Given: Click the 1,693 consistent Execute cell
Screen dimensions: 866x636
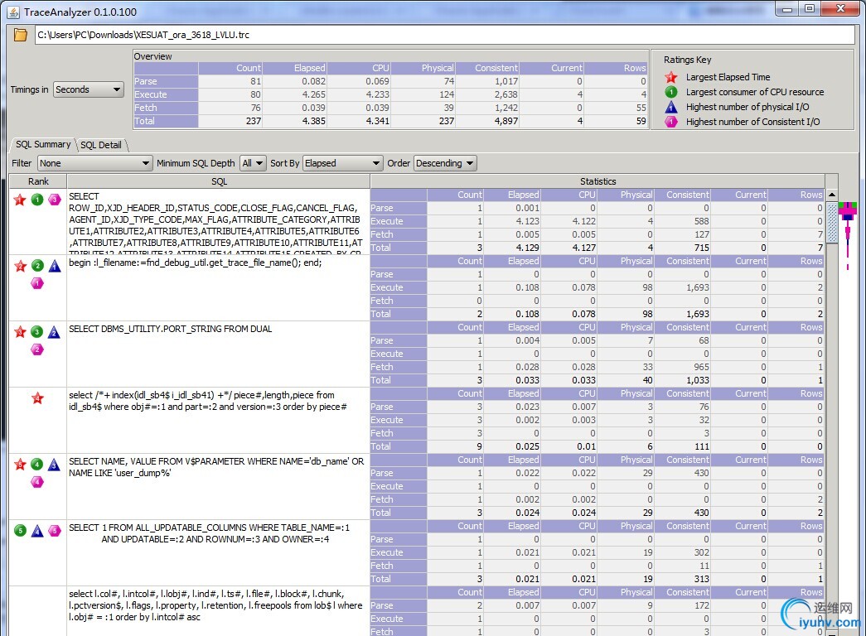Looking at the screenshot, I should point(698,287).
